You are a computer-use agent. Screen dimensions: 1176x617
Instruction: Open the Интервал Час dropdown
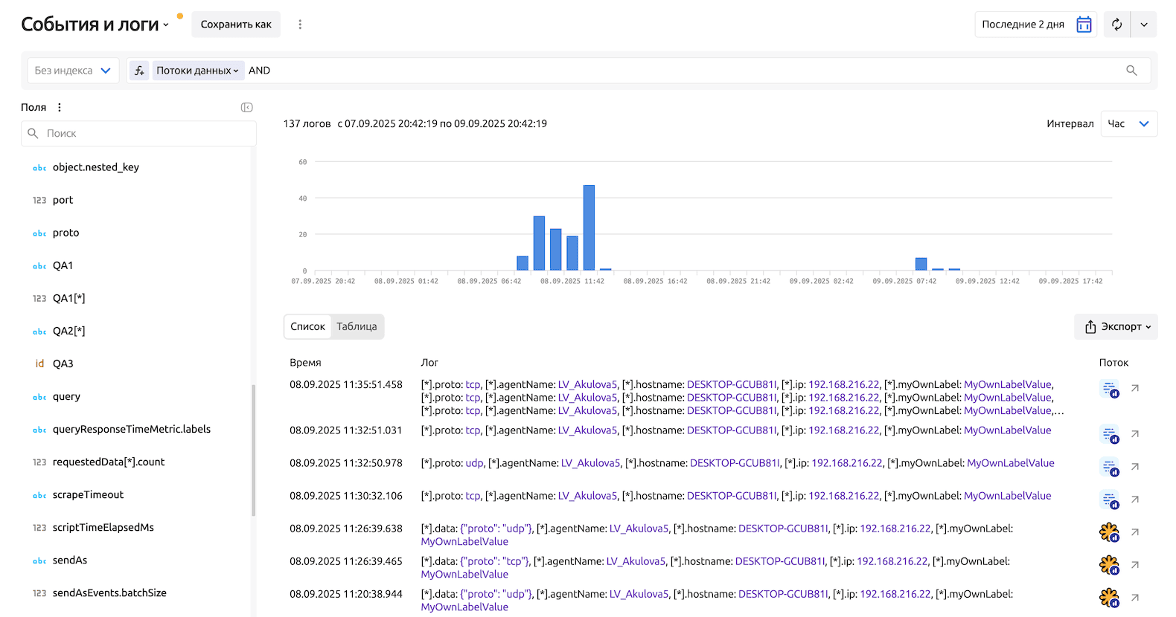(x=1128, y=124)
